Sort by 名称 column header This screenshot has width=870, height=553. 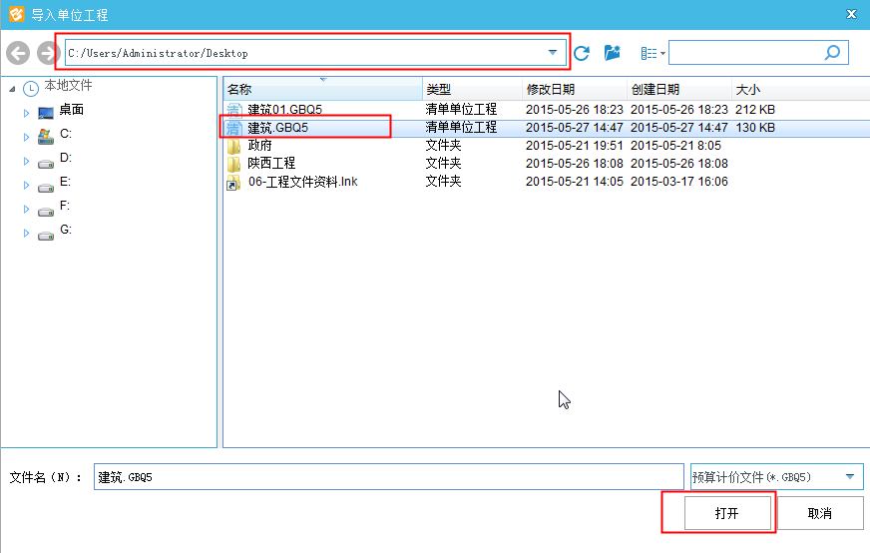click(x=323, y=89)
